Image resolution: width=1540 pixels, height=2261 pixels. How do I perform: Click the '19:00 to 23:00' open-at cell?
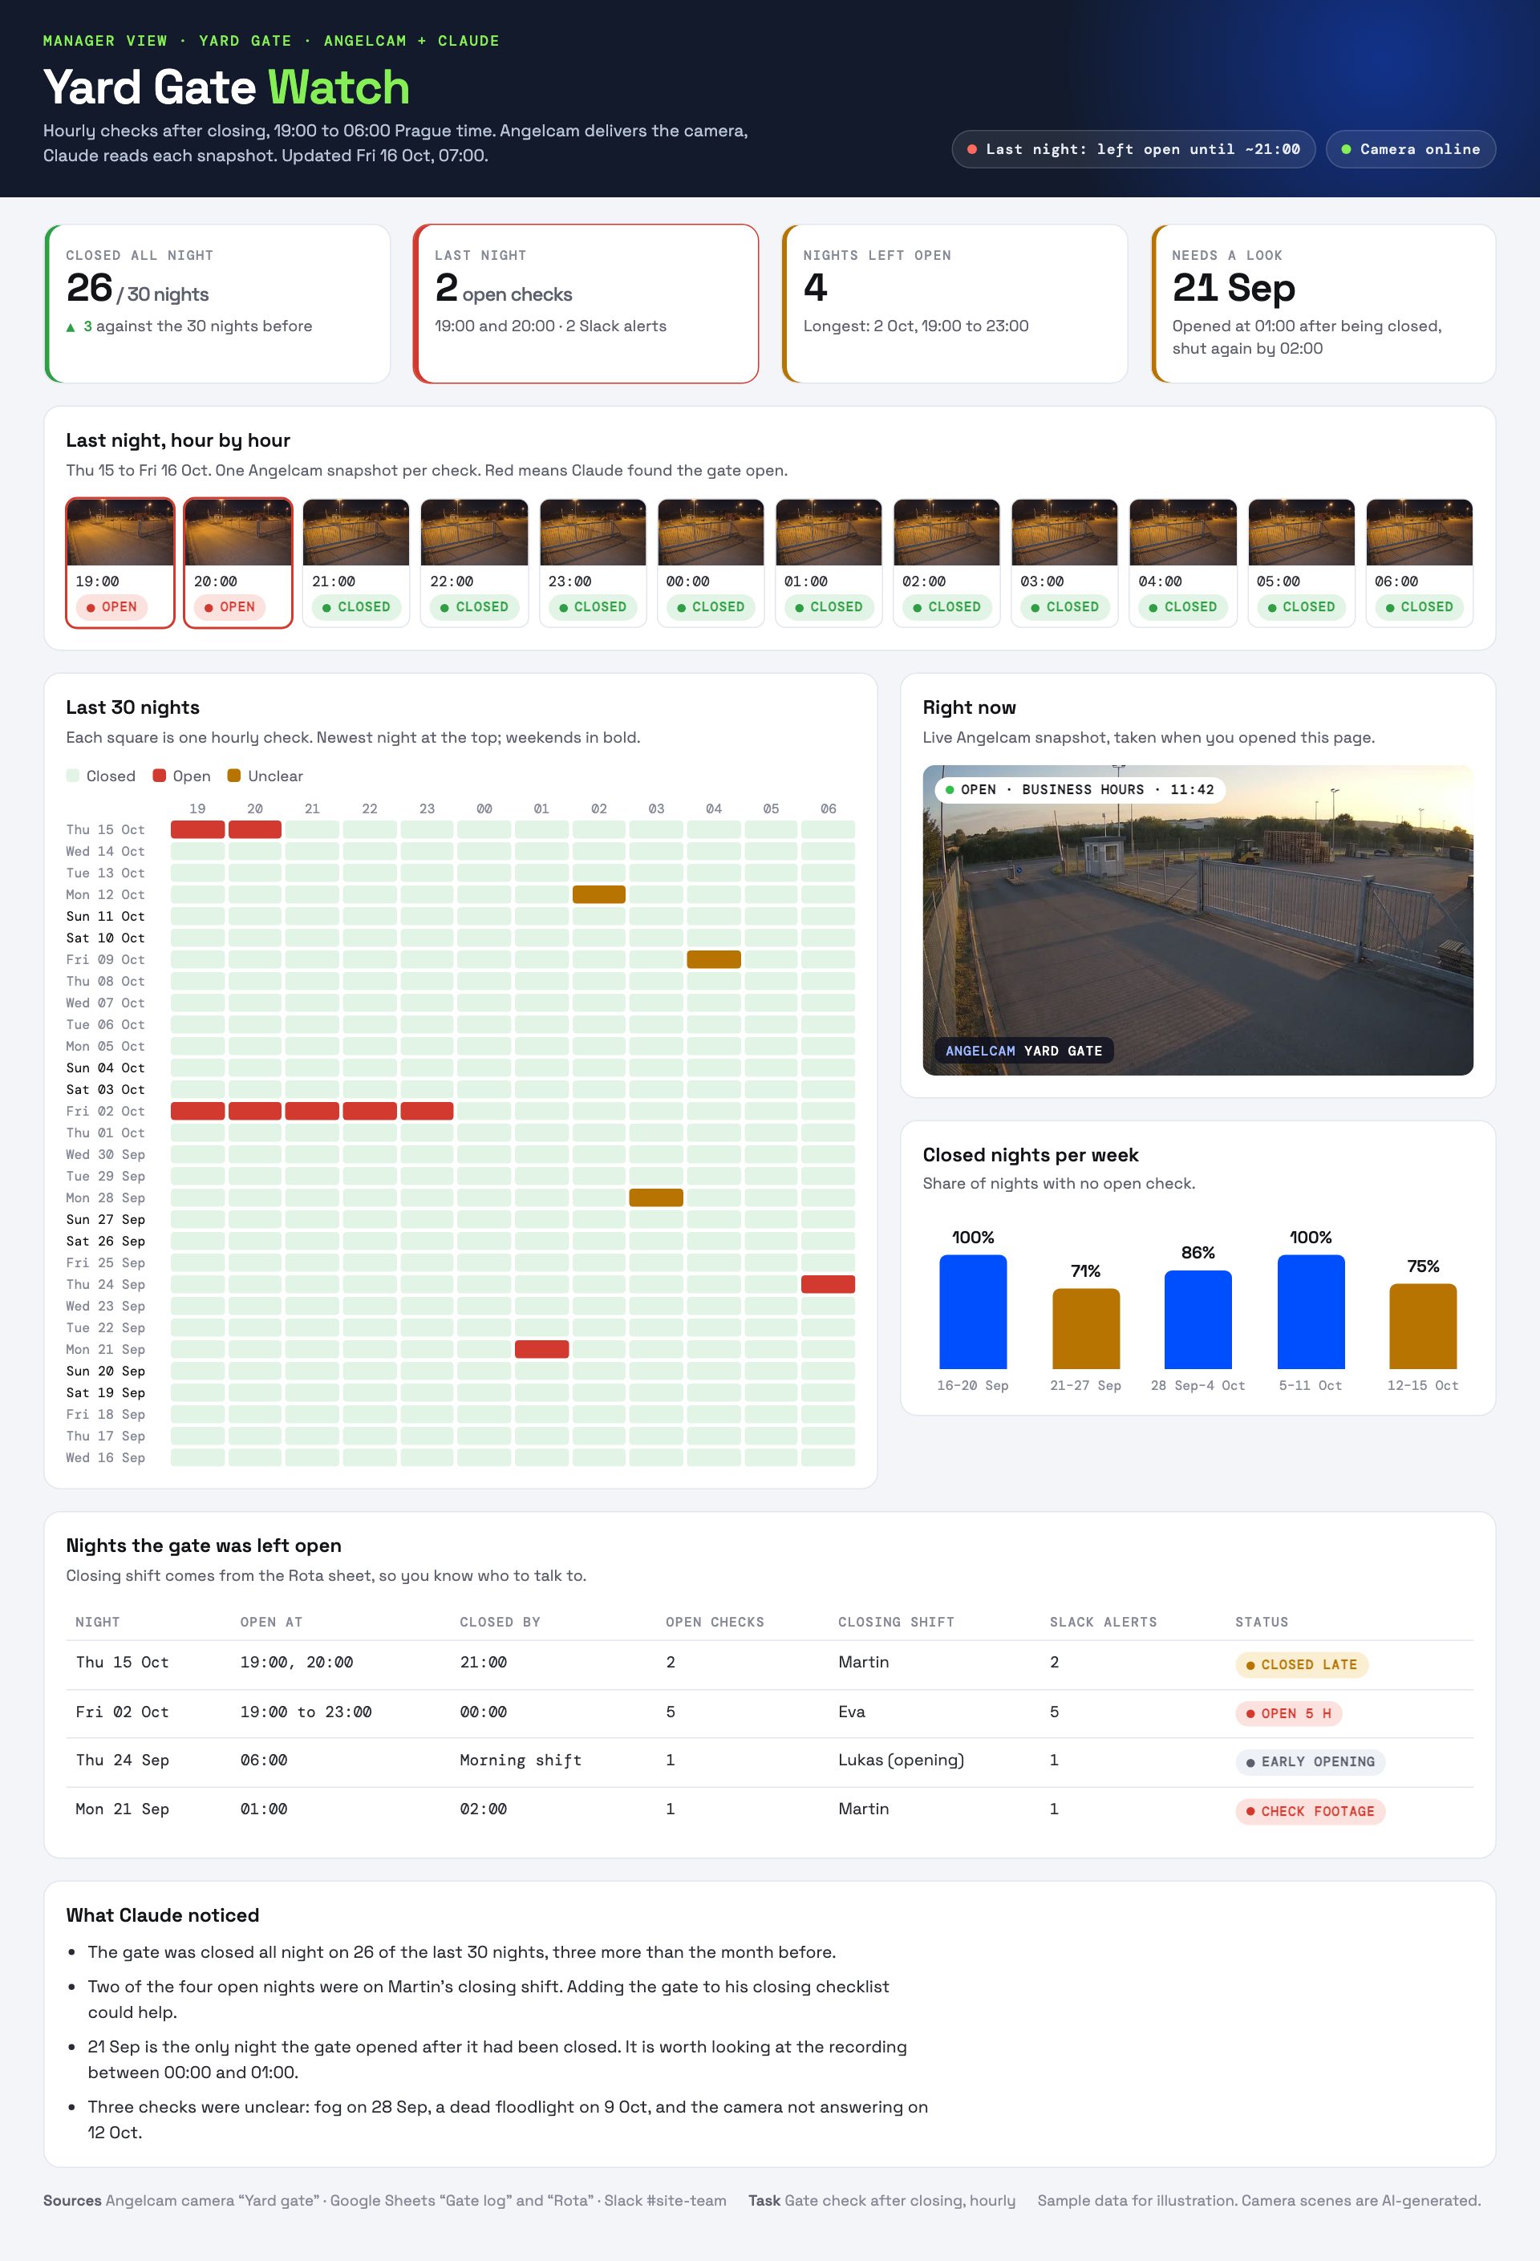306,1712
